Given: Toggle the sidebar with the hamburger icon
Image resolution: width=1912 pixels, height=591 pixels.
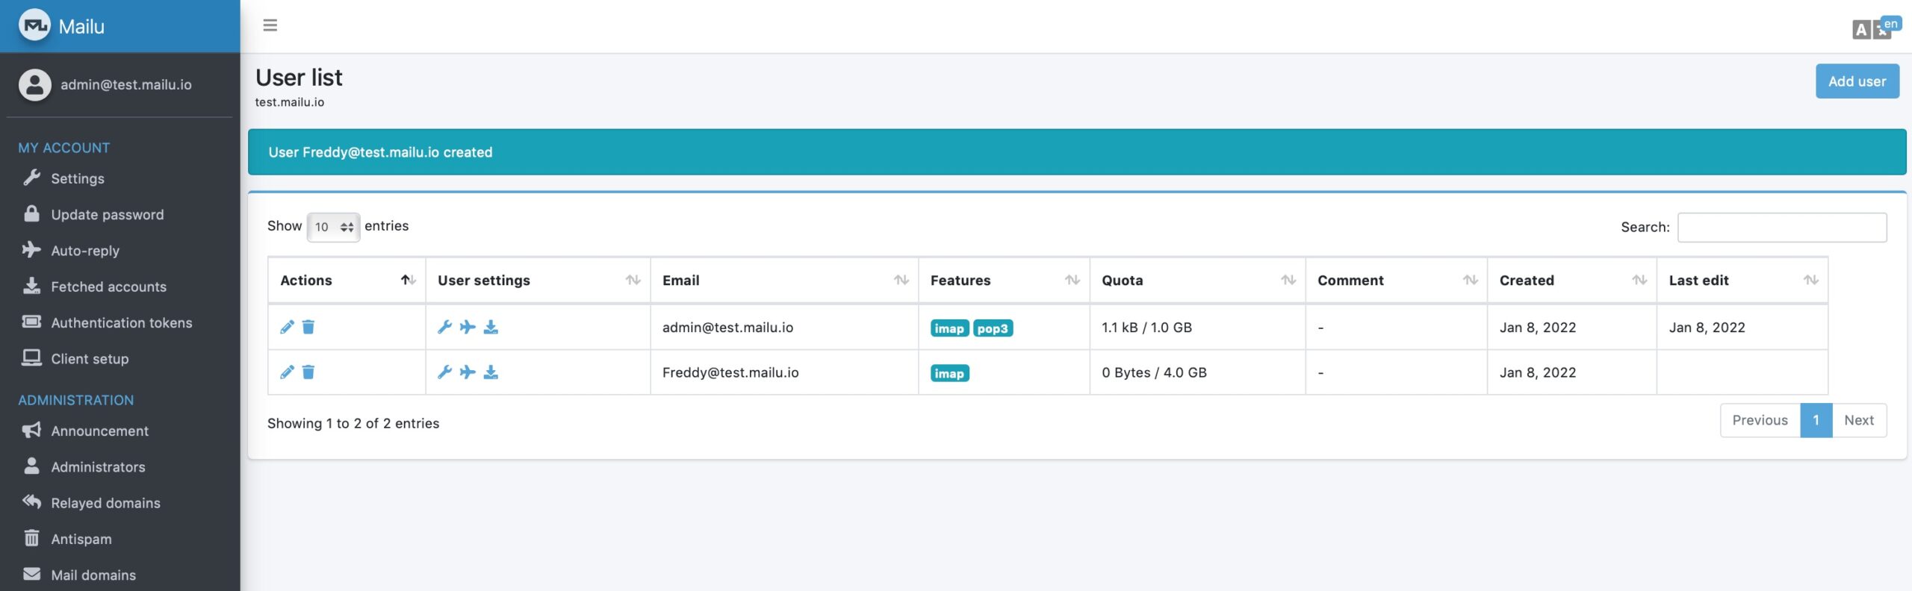Looking at the screenshot, I should click(270, 25).
